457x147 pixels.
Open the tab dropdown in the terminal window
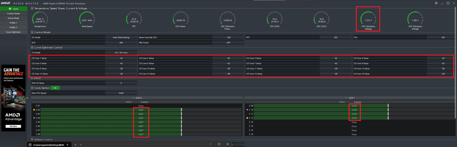click(81, 145)
